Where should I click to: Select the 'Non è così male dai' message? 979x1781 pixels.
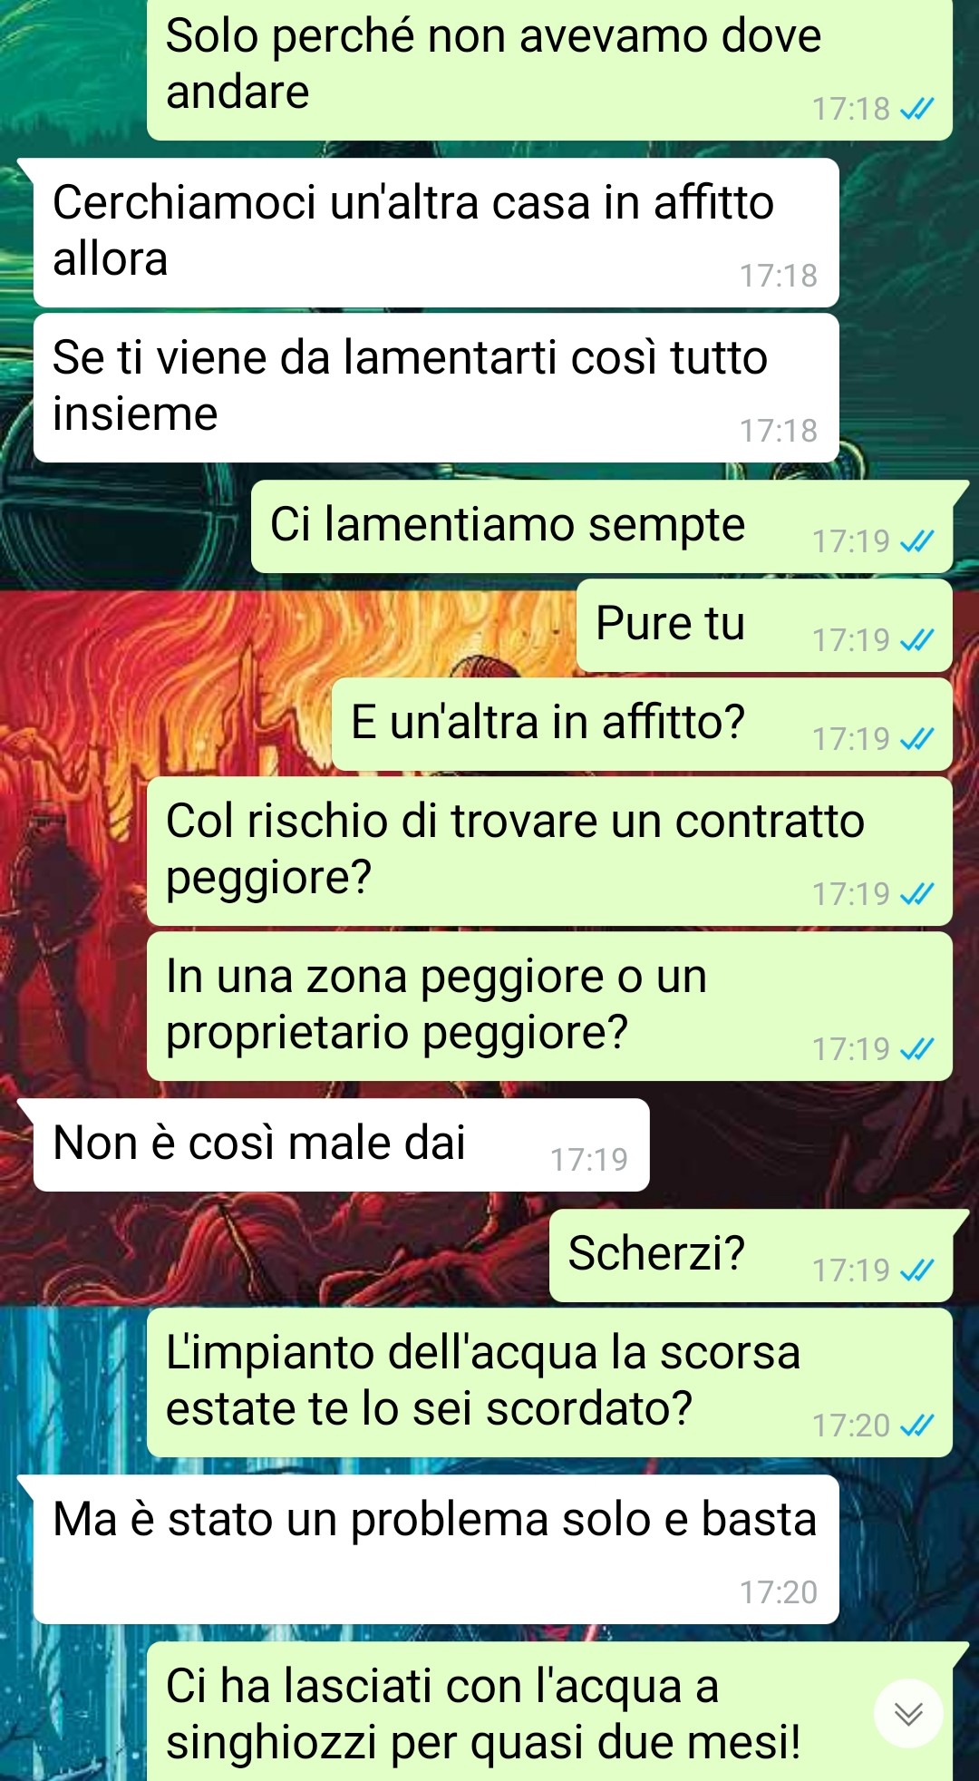[x=341, y=1144]
